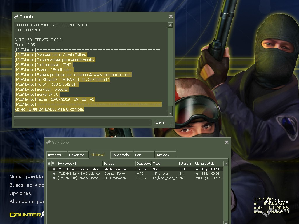The width and height of the screenshot is (299, 224).
Task: Switch to the Internet tab
Action: (57, 155)
